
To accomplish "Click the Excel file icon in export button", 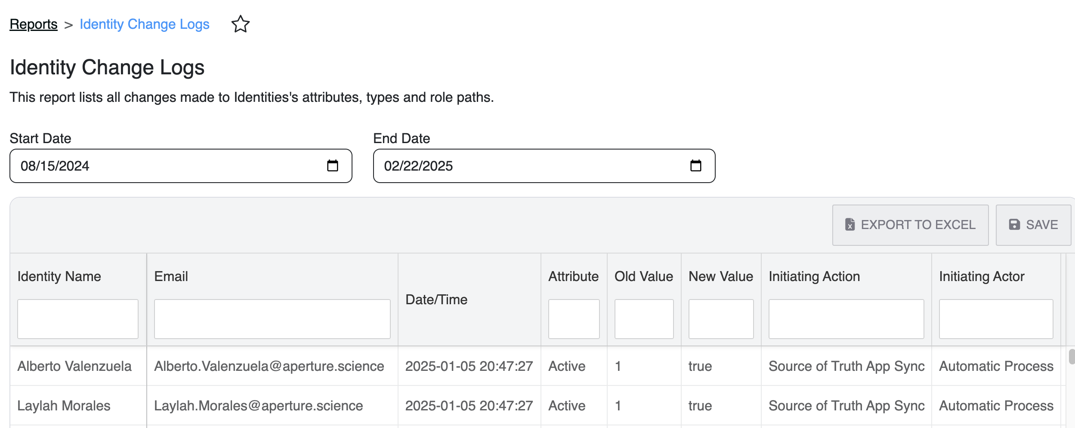I will pos(849,225).
